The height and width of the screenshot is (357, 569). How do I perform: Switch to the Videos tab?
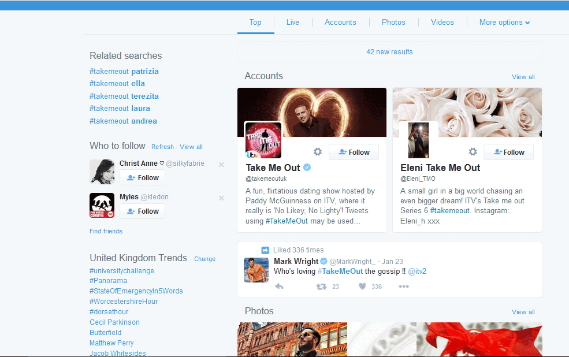[x=442, y=22]
